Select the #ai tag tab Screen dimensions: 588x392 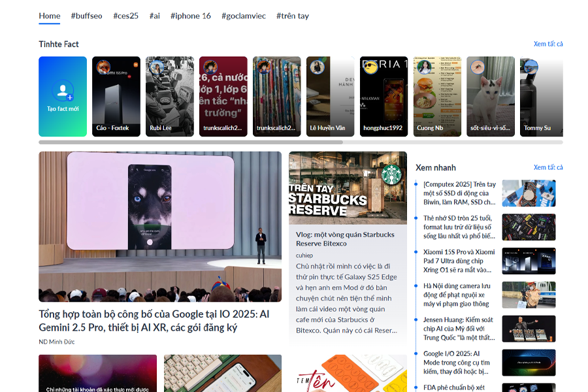coord(154,16)
